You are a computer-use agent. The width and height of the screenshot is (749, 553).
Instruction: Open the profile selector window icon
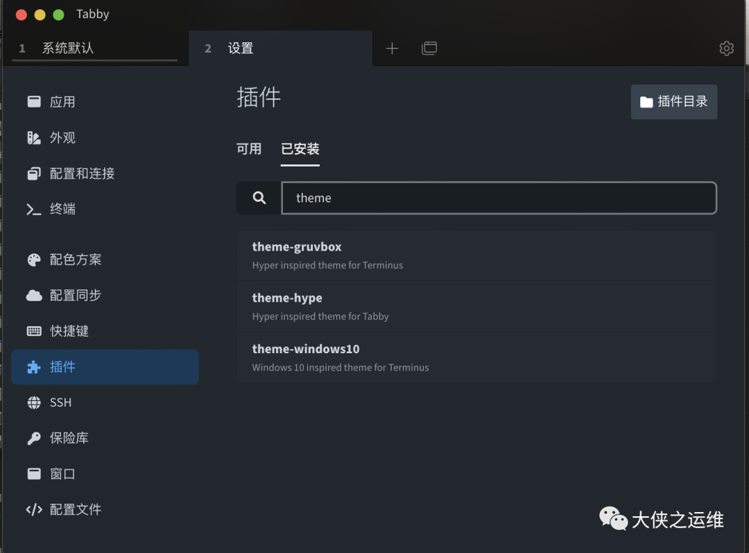point(429,49)
